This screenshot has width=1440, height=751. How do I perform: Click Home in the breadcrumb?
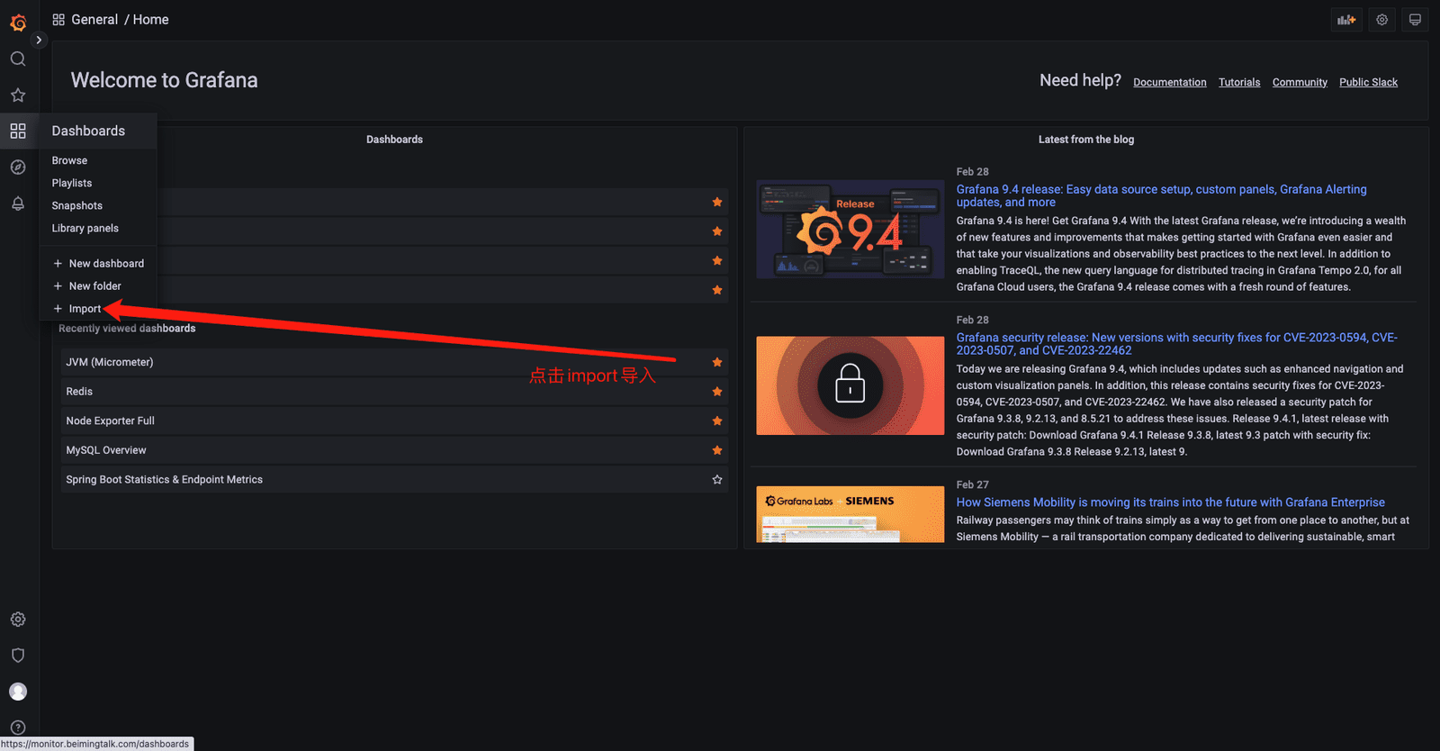pos(151,20)
